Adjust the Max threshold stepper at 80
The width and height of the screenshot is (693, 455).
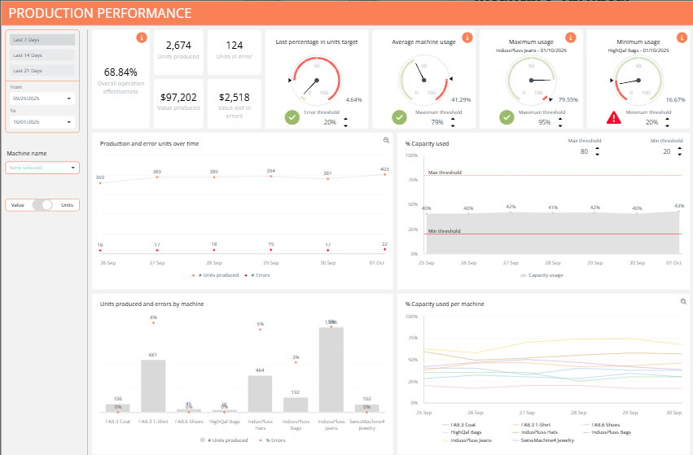597,151
